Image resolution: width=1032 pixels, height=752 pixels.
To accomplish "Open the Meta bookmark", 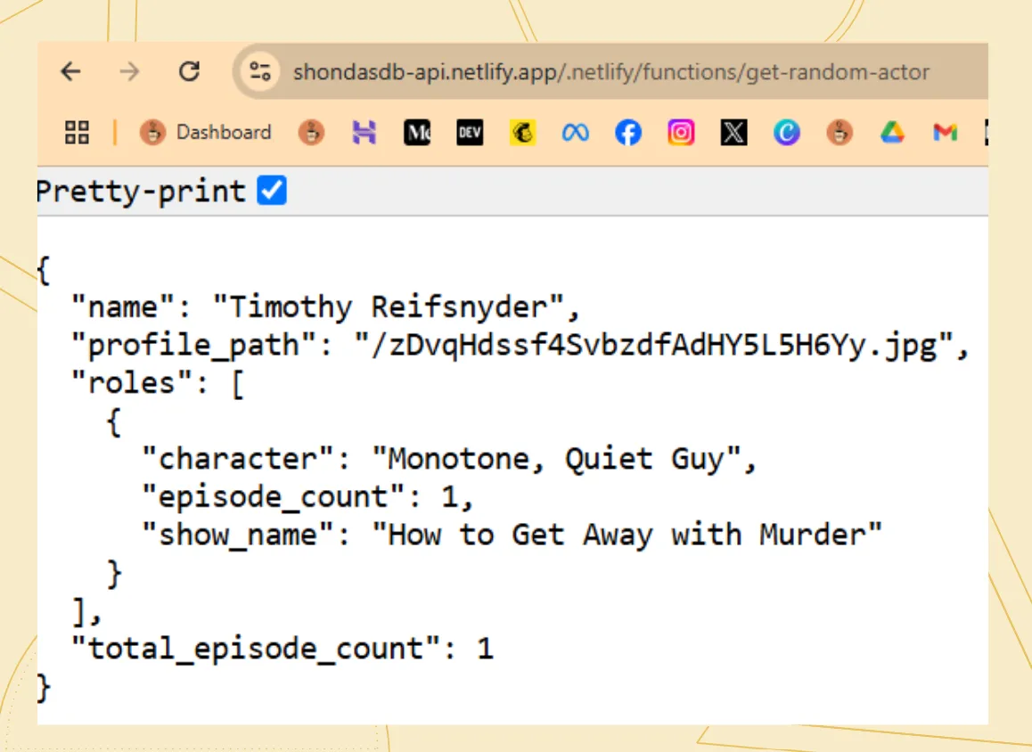I will [575, 133].
